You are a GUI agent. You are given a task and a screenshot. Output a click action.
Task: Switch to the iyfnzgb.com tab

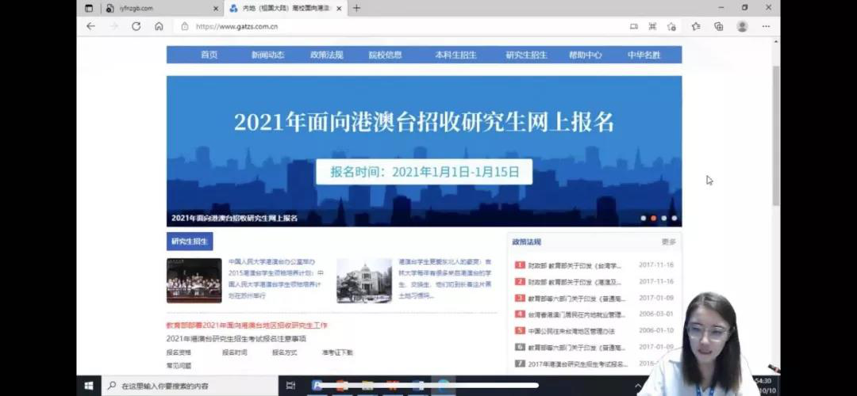pos(151,8)
